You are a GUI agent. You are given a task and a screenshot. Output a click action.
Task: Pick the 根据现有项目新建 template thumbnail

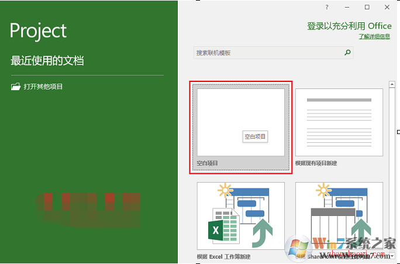(339, 122)
